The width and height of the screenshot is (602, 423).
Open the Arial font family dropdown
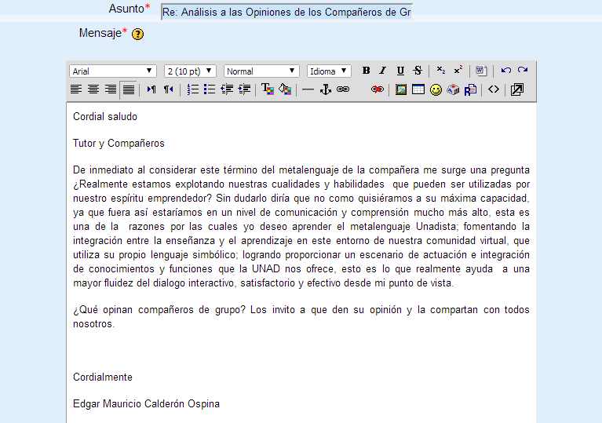point(112,71)
